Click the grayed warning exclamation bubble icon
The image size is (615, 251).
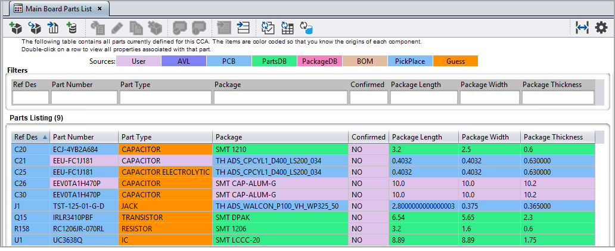199,28
